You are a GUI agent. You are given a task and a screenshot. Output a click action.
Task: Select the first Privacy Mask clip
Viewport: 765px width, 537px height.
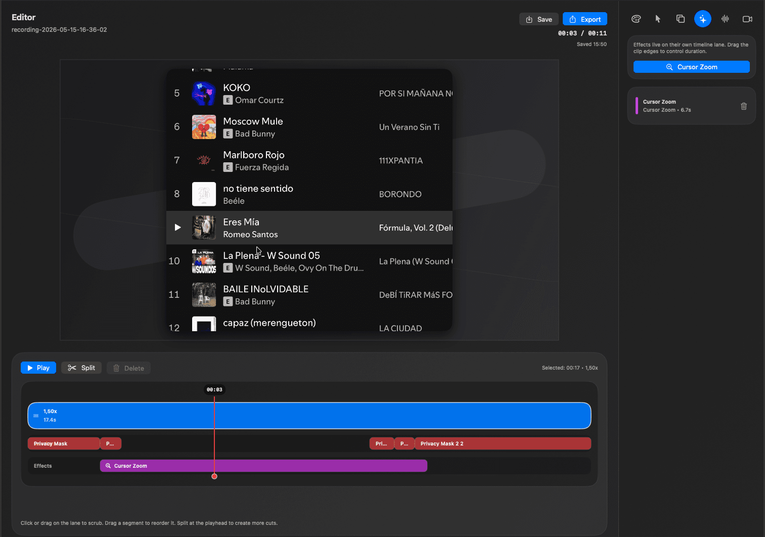64,443
